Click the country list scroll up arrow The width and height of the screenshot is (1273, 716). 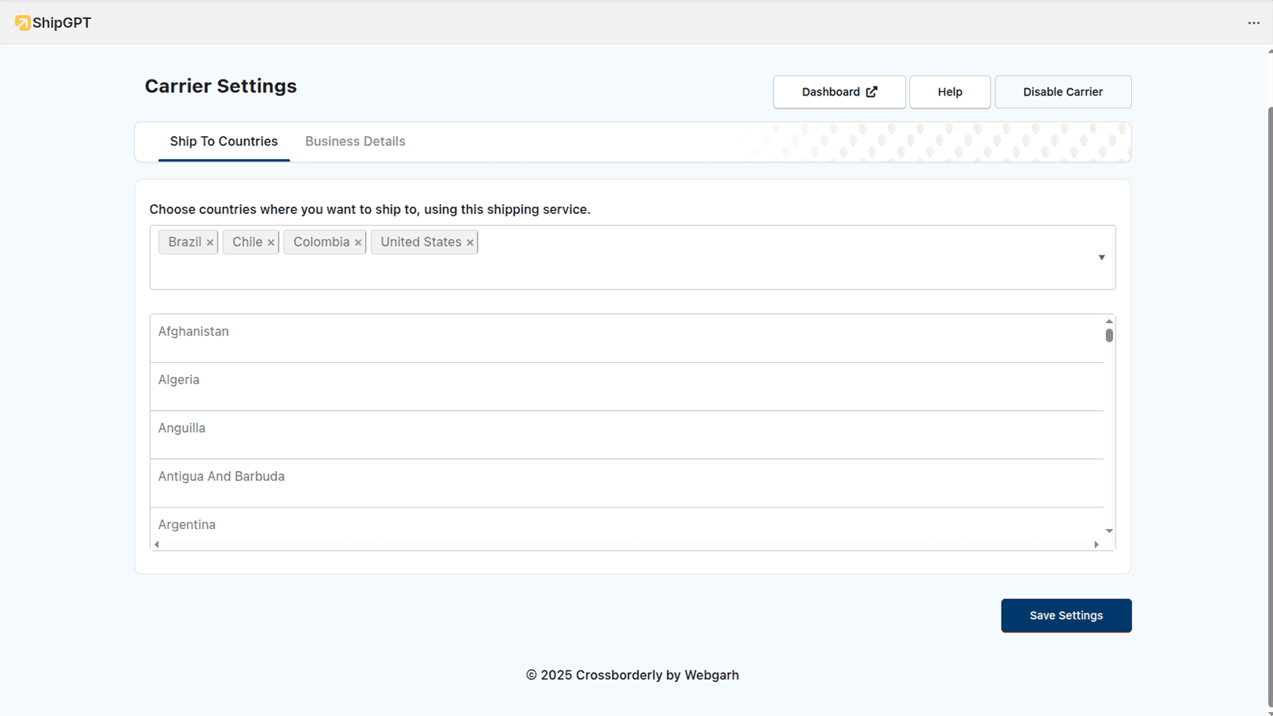click(x=1109, y=321)
